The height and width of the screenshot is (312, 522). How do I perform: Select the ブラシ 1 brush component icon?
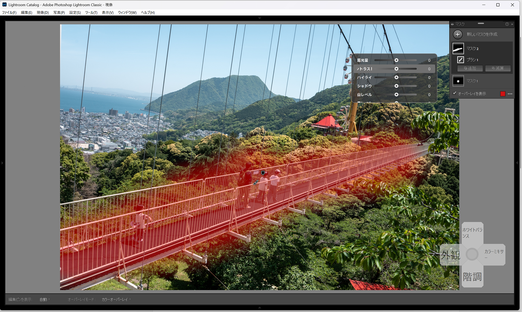click(460, 60)
